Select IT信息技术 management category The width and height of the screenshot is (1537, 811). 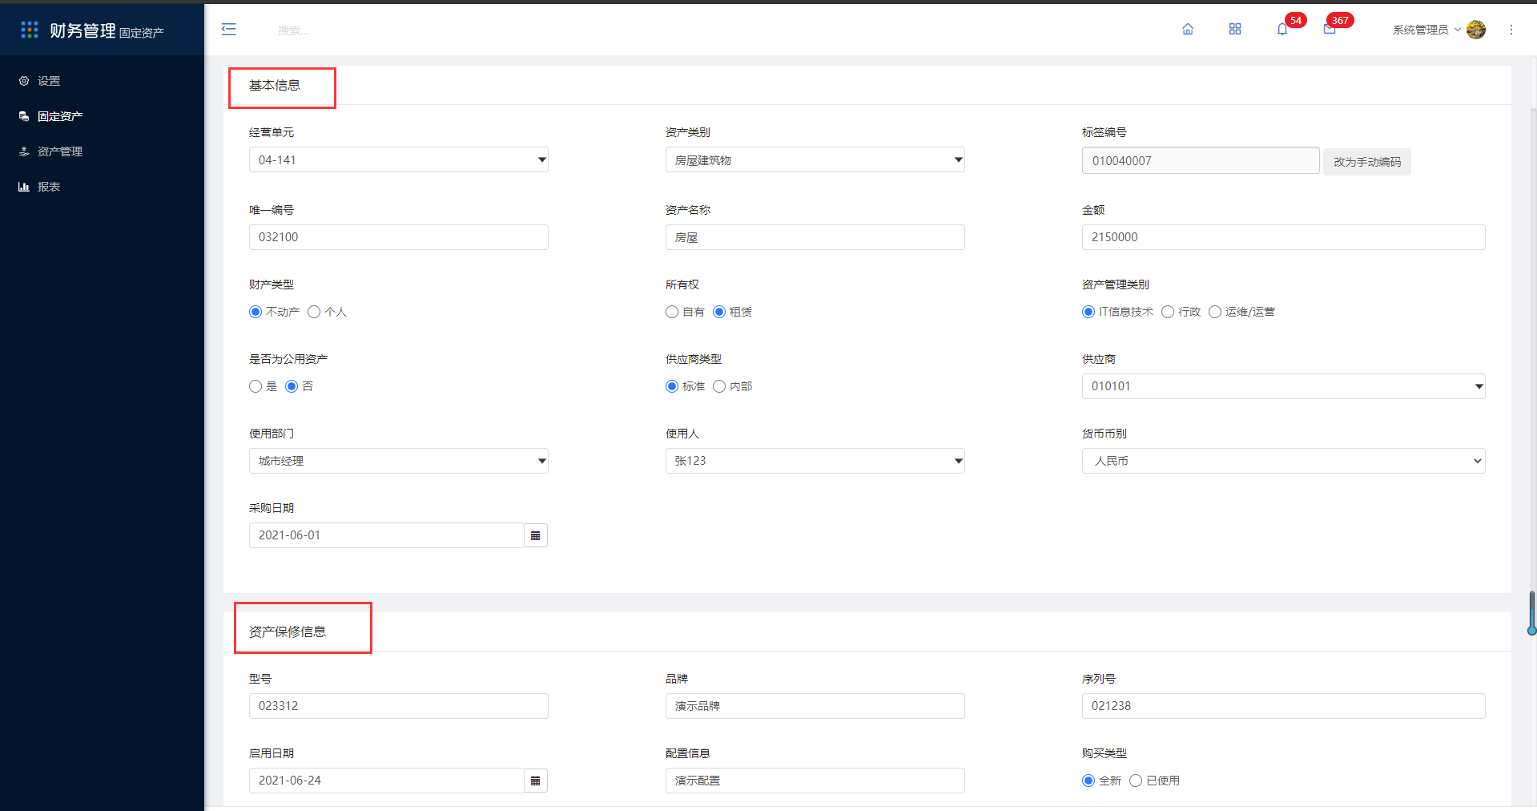coord(1088,312)
